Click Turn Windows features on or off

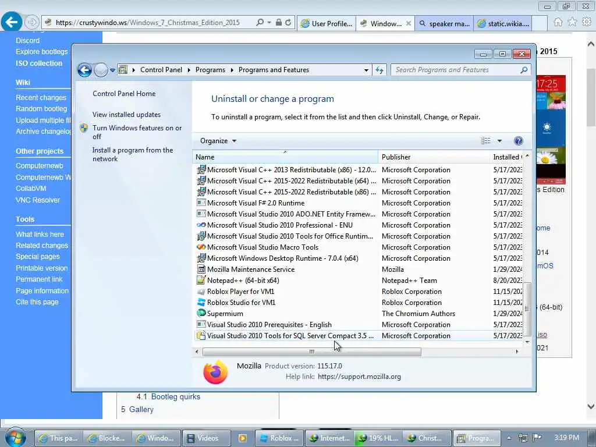137,132
